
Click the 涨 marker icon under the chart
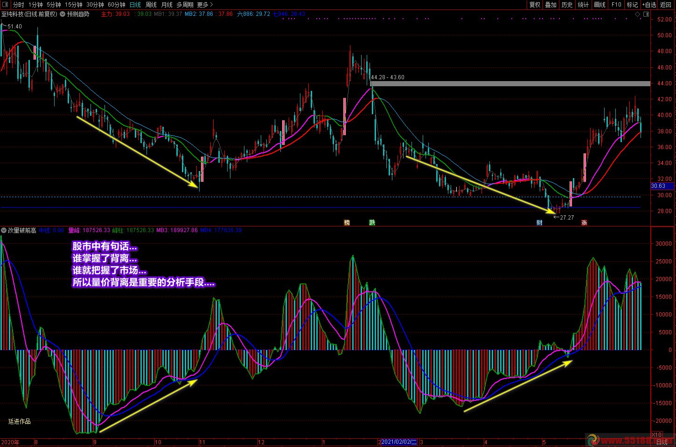584,223
